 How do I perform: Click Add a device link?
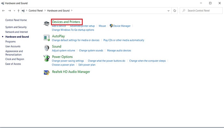point(59,26)
